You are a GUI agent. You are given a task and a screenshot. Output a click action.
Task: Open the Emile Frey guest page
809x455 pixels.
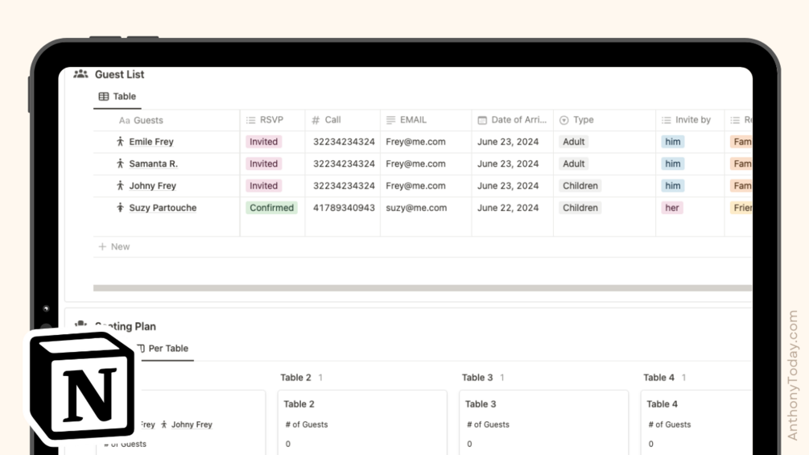pos(151,142)
